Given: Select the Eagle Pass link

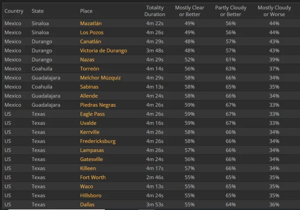Looking at the screenshot, I should click(x=92, y=114).
